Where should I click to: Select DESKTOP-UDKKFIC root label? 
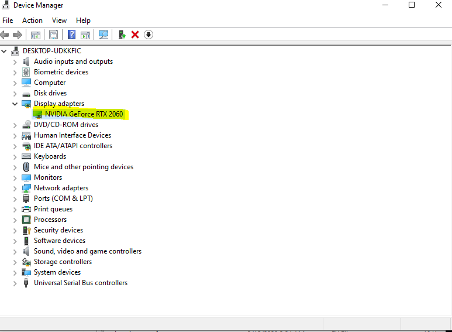pyautogui.click(x=52, y=51)
